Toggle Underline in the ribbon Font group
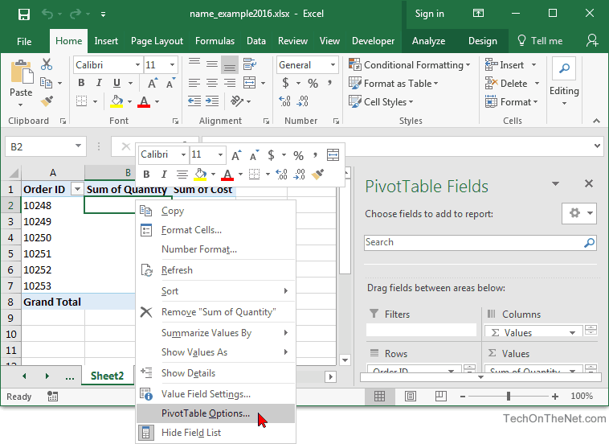 click(x=116, y=83)
